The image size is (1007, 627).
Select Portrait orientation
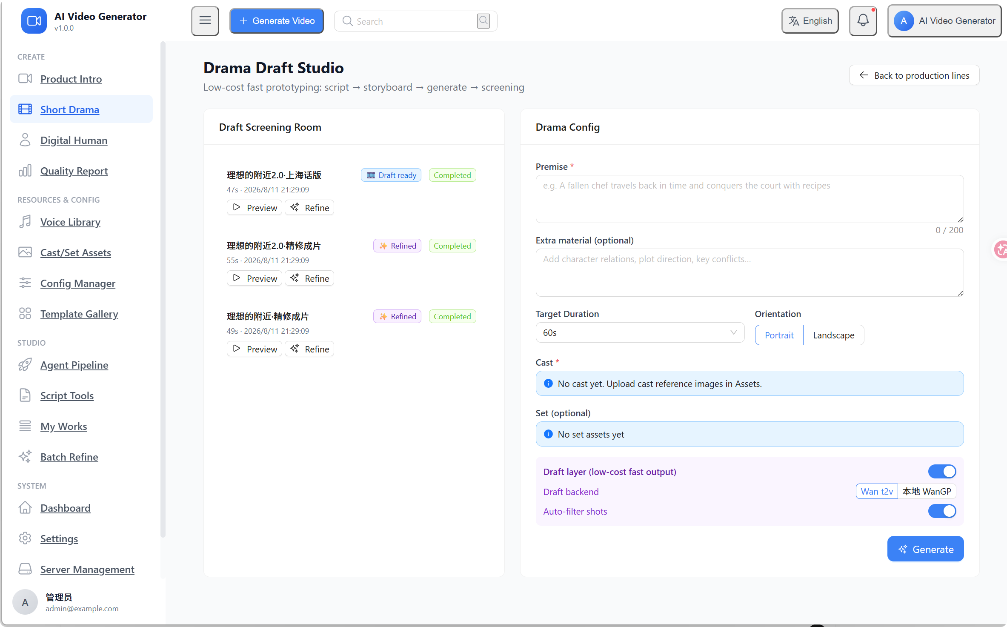point(779,335)
